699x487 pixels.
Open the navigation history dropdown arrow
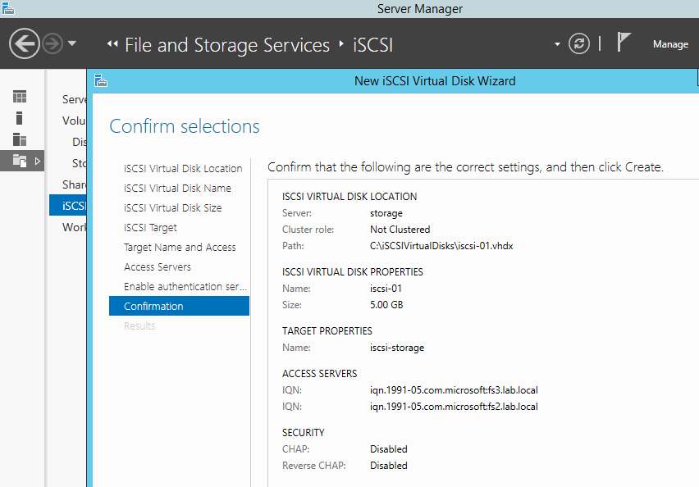click(x=72, y=43)
